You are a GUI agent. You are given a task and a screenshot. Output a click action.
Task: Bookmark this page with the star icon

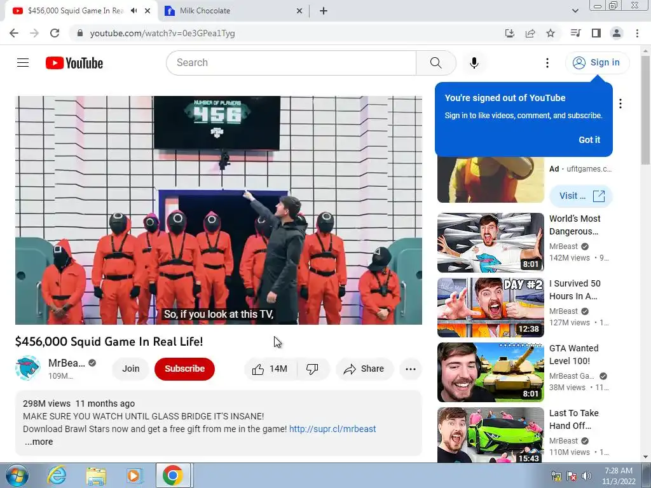click(x=551, y=33)
